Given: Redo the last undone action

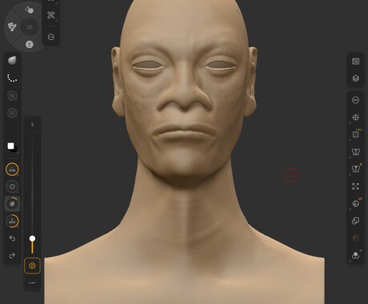Looking at the screenshot, I should (12, 255).
